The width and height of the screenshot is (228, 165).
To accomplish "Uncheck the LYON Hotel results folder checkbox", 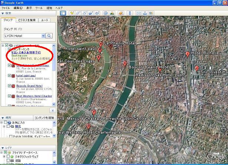I will click(7, 45).
